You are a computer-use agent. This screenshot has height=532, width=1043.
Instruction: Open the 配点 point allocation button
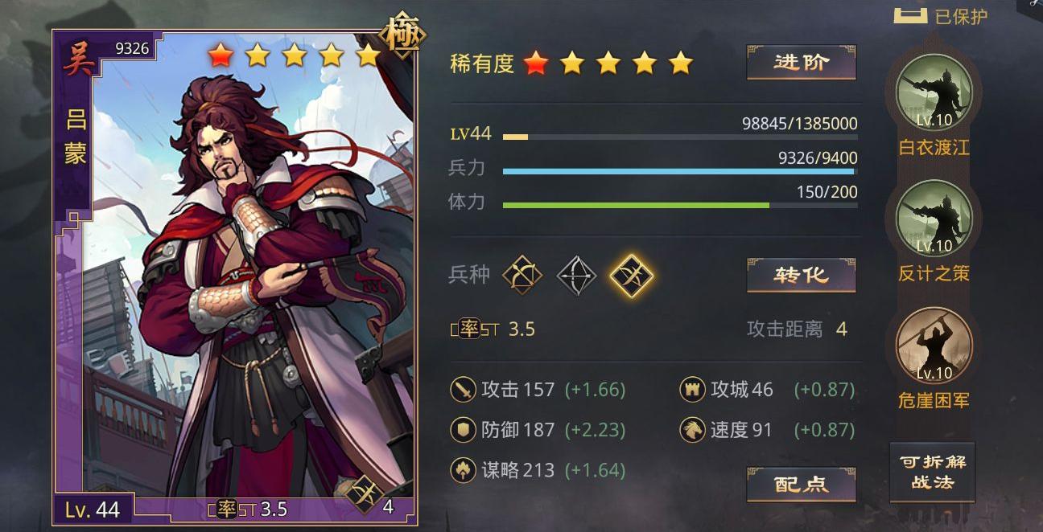pyautogui.click(x=801, y=485)
